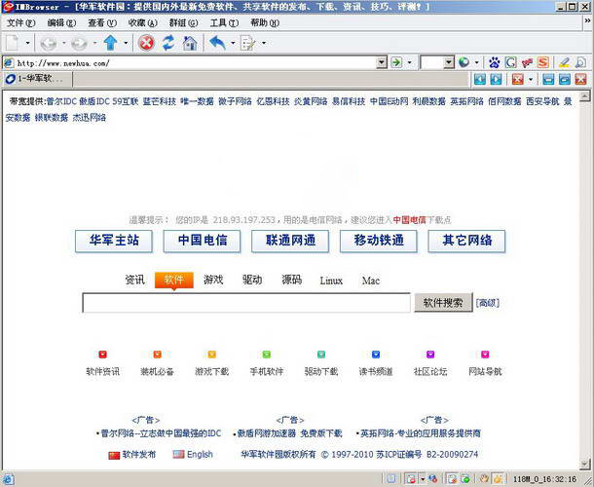Click the blue Up arrow icon
Screen dimensions: 594x487
[x=111, y=43]
